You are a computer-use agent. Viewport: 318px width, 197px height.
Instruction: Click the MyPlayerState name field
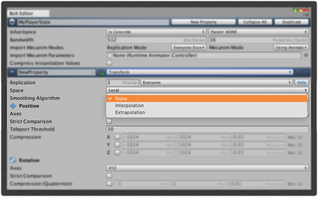tap(93, 22)
